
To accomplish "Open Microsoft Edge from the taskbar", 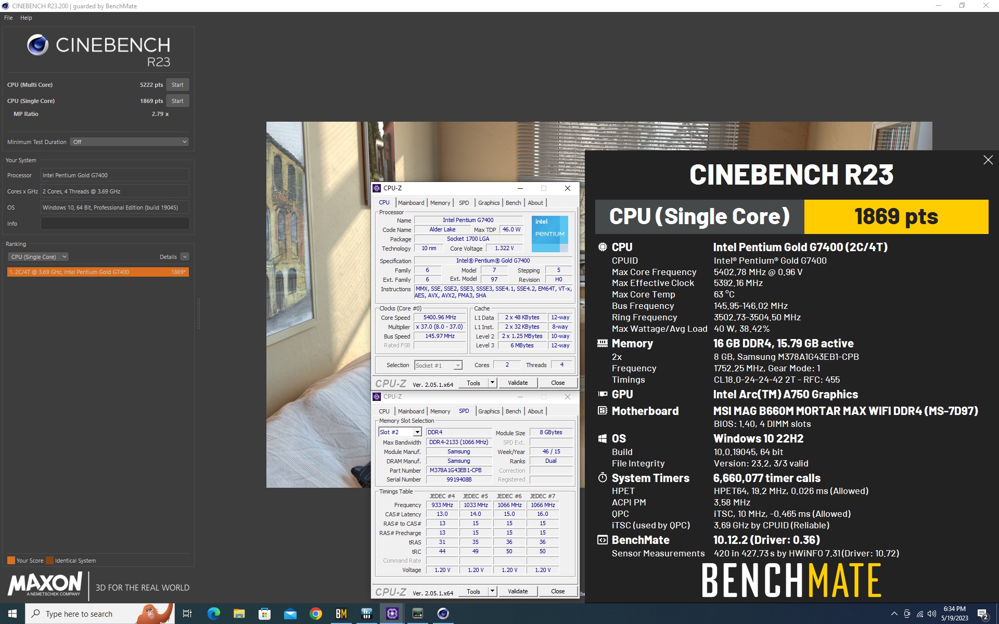I will click(214, 614).
